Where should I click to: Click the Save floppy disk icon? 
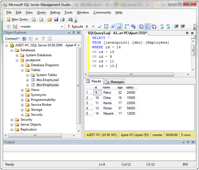point(56,20)
